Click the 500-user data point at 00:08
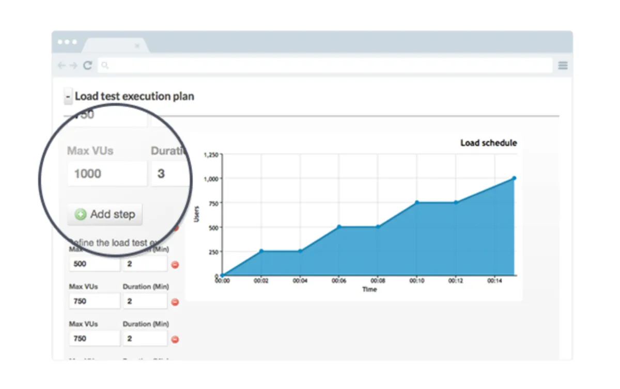 coord(378,227)
